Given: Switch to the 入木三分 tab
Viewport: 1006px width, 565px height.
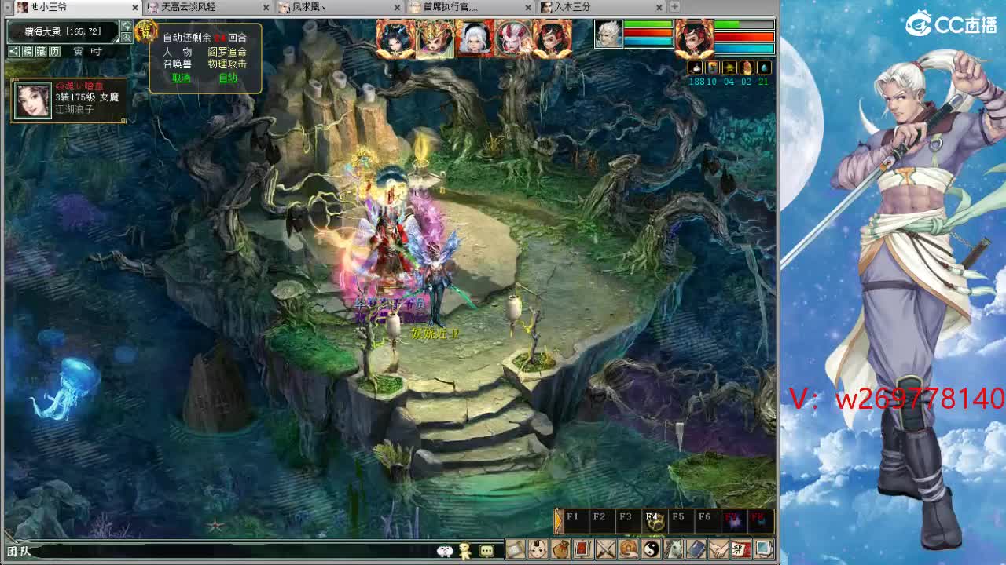Looking at the screenshot, I should (602, 7).
